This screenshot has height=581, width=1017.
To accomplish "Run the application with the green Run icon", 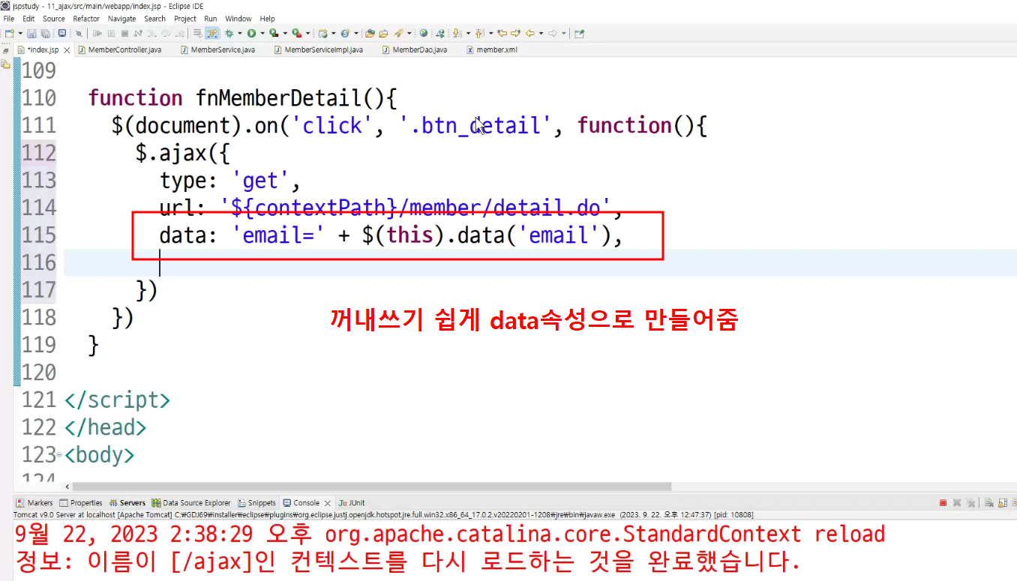I will point(252,33).
